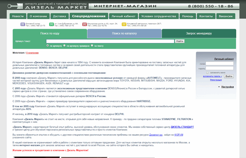This screenshot has width=246, height=158.
Task: Open the Личный кабинет menu tab
Action: pos(124,16)
